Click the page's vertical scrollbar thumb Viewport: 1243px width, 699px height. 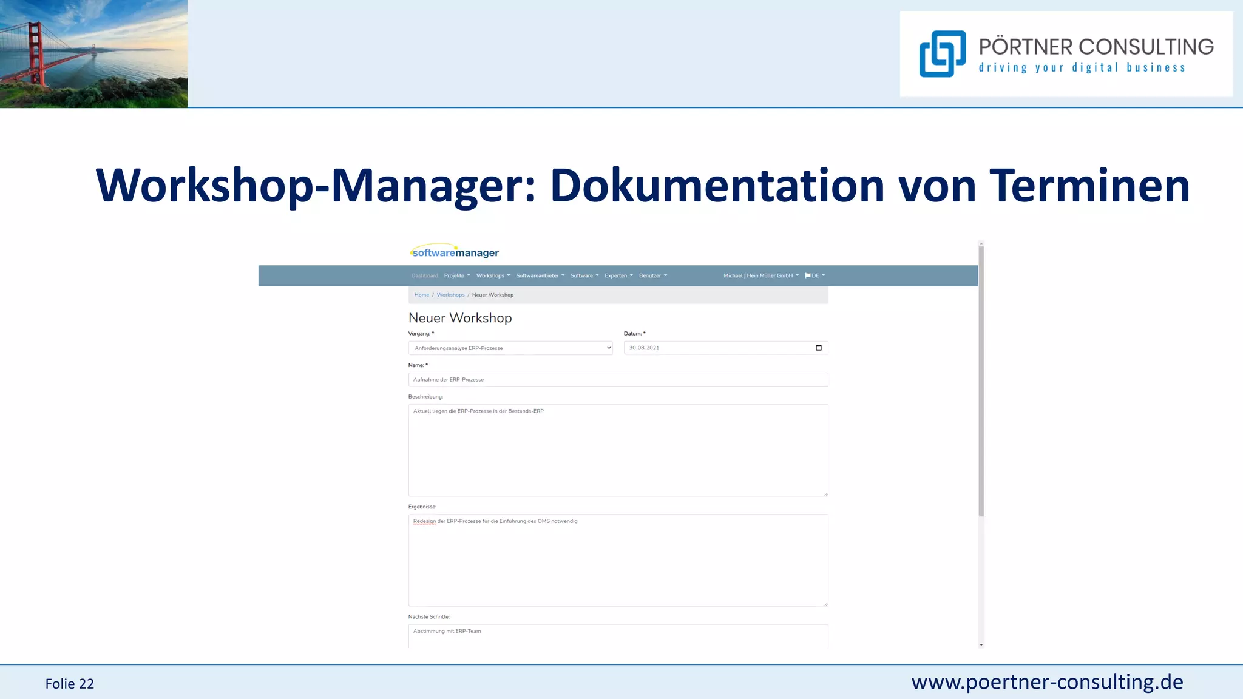[x=981, y=381]
